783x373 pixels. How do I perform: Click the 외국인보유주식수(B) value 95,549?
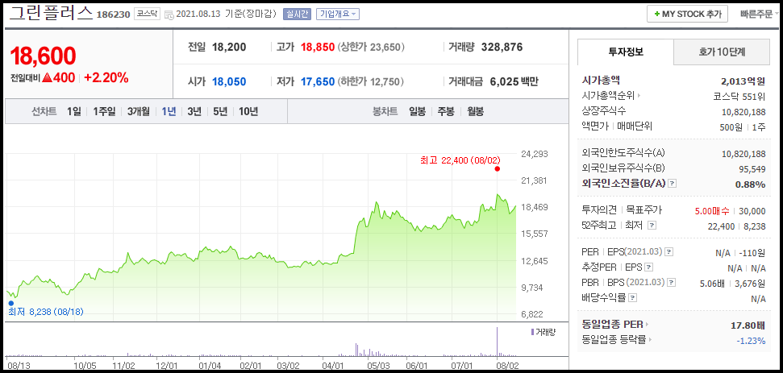point(752,169)
